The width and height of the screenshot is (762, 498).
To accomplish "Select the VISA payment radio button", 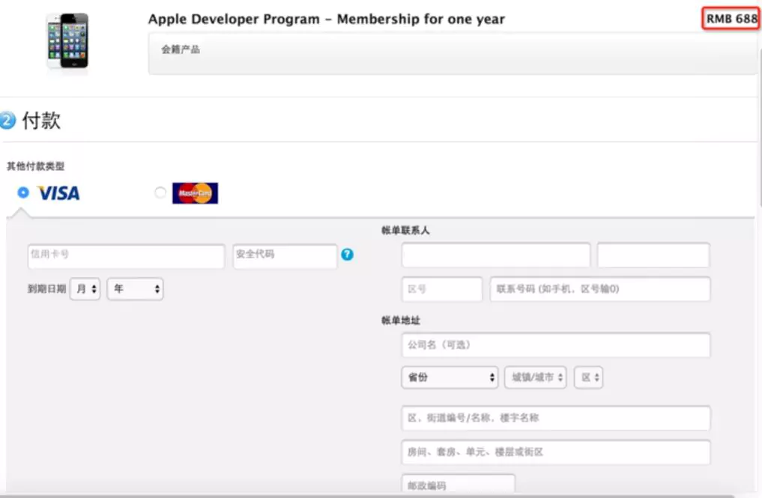I will tap(23, 192).
